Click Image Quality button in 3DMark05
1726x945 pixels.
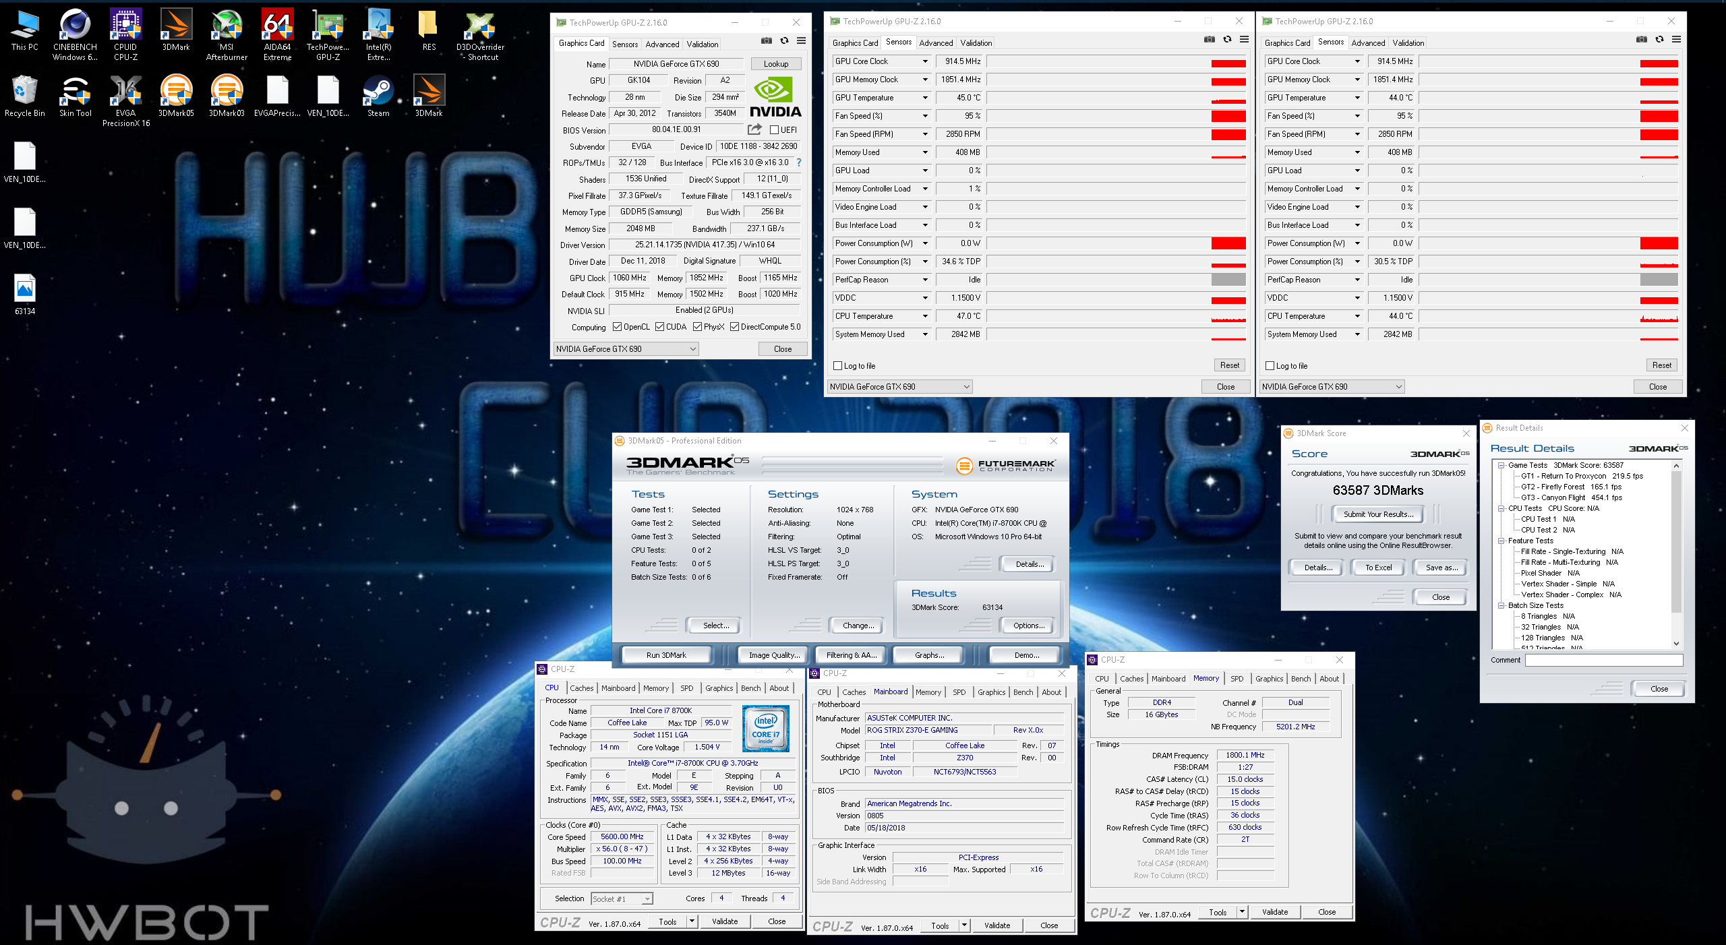pyautogui.click(x=774, y=655)
